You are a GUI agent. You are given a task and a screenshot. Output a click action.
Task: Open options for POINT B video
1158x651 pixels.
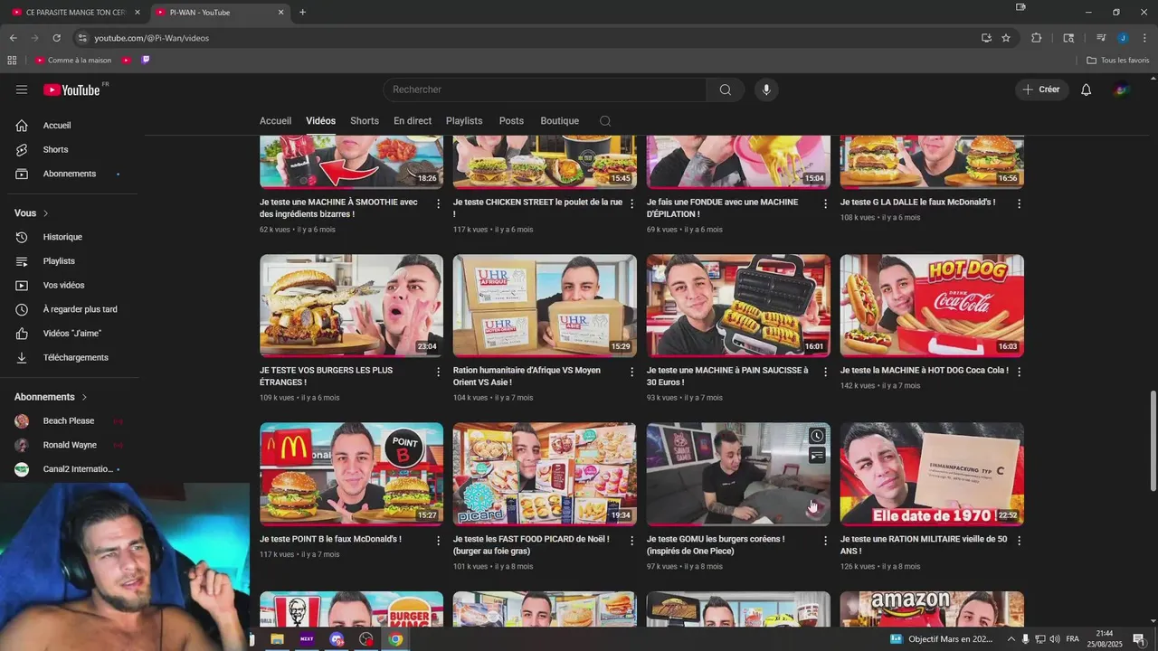pyautogui.click(x=439, y=541)
